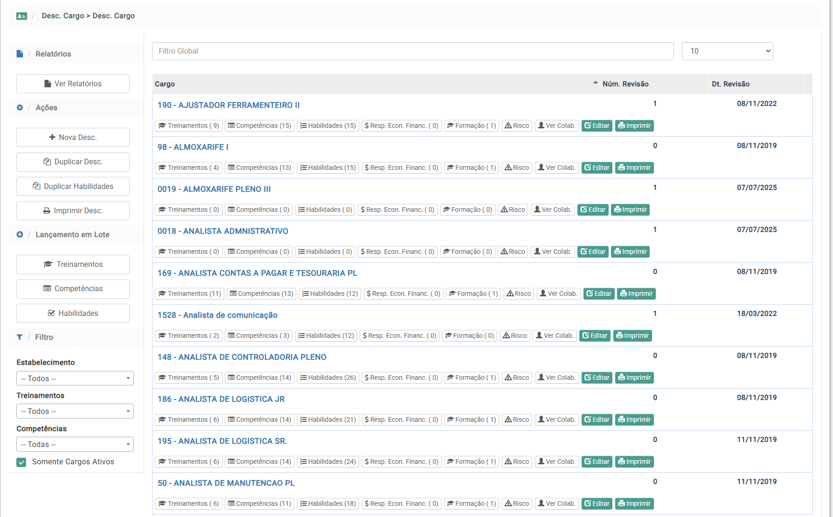Screen dimensions: 833x517
Task: Click the Lançamento em Lote plus icon
Action: pos(20,235)
